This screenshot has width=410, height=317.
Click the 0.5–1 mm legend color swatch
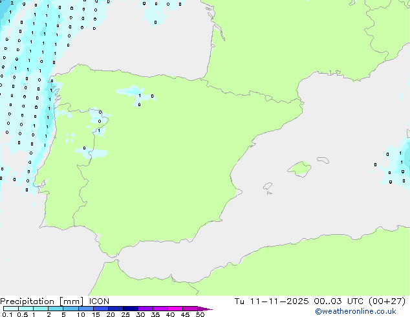click(x=26, y=309)
